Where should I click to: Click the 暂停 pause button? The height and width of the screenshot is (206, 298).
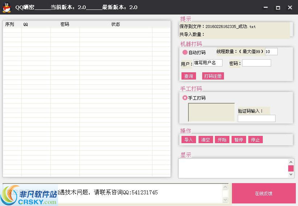pos(239,140)
